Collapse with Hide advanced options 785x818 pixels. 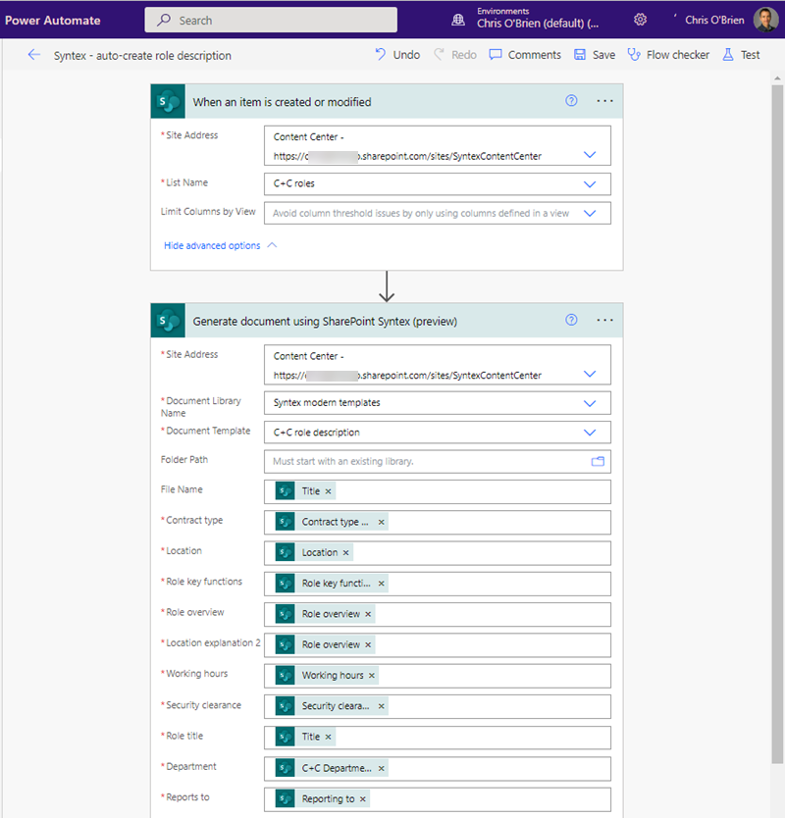[x=220, y=245]
